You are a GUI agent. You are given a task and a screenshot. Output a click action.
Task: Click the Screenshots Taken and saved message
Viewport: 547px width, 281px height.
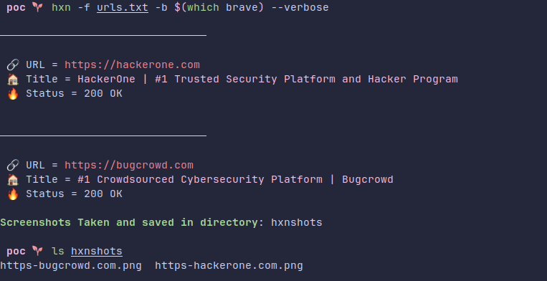(x=161, y=222)
